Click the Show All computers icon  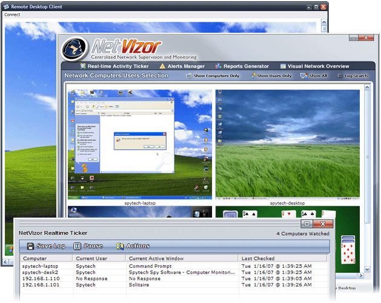(x=304, y=76)
